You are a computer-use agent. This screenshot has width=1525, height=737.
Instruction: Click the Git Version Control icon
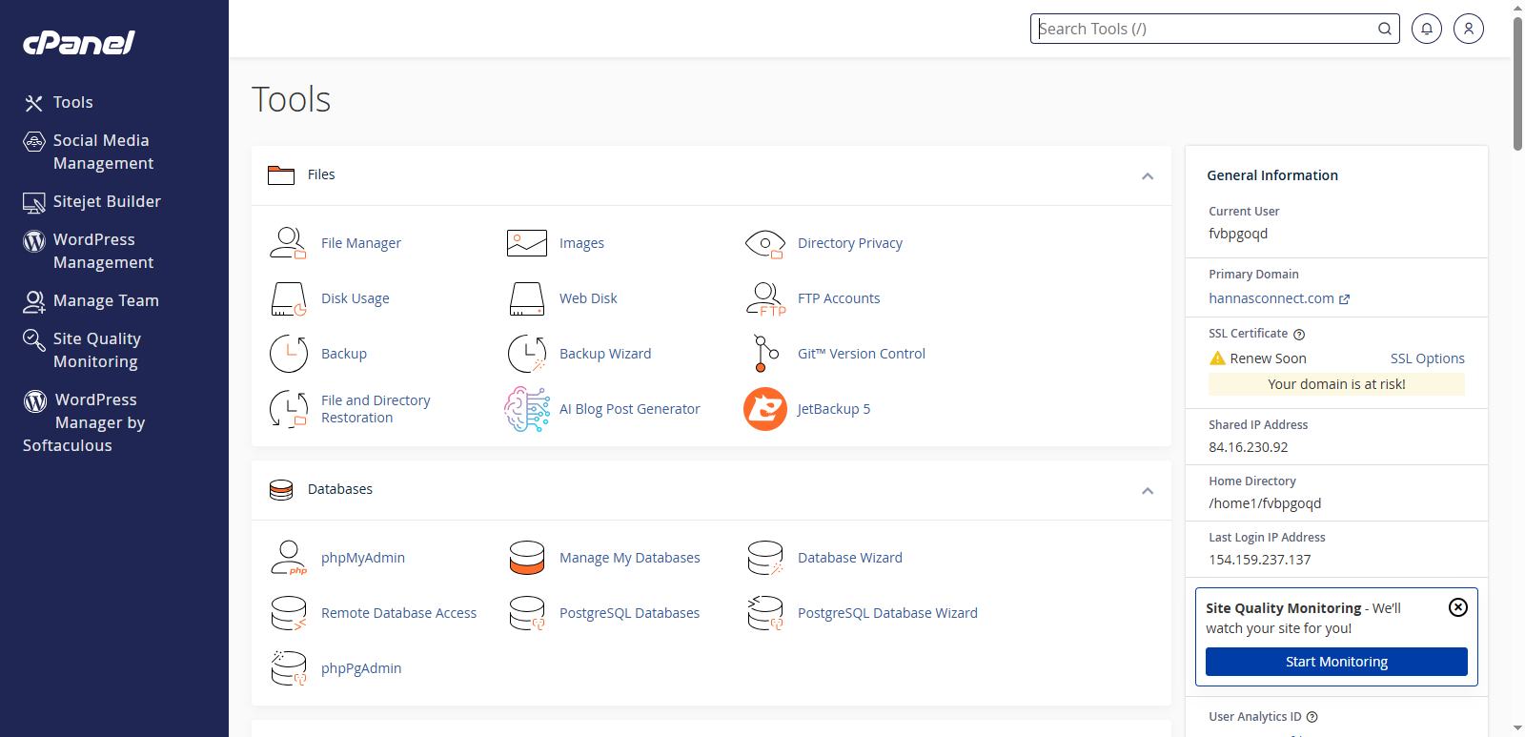pyautogui.click(x=764, y=354)
